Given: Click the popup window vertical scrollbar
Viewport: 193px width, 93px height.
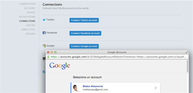Looking at the screenshot, I should (188, 66).
